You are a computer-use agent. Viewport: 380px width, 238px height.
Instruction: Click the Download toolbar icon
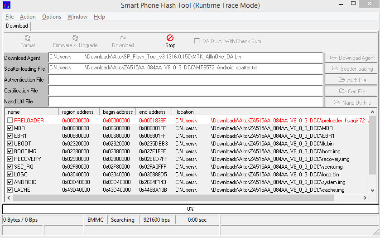(123, 38)
